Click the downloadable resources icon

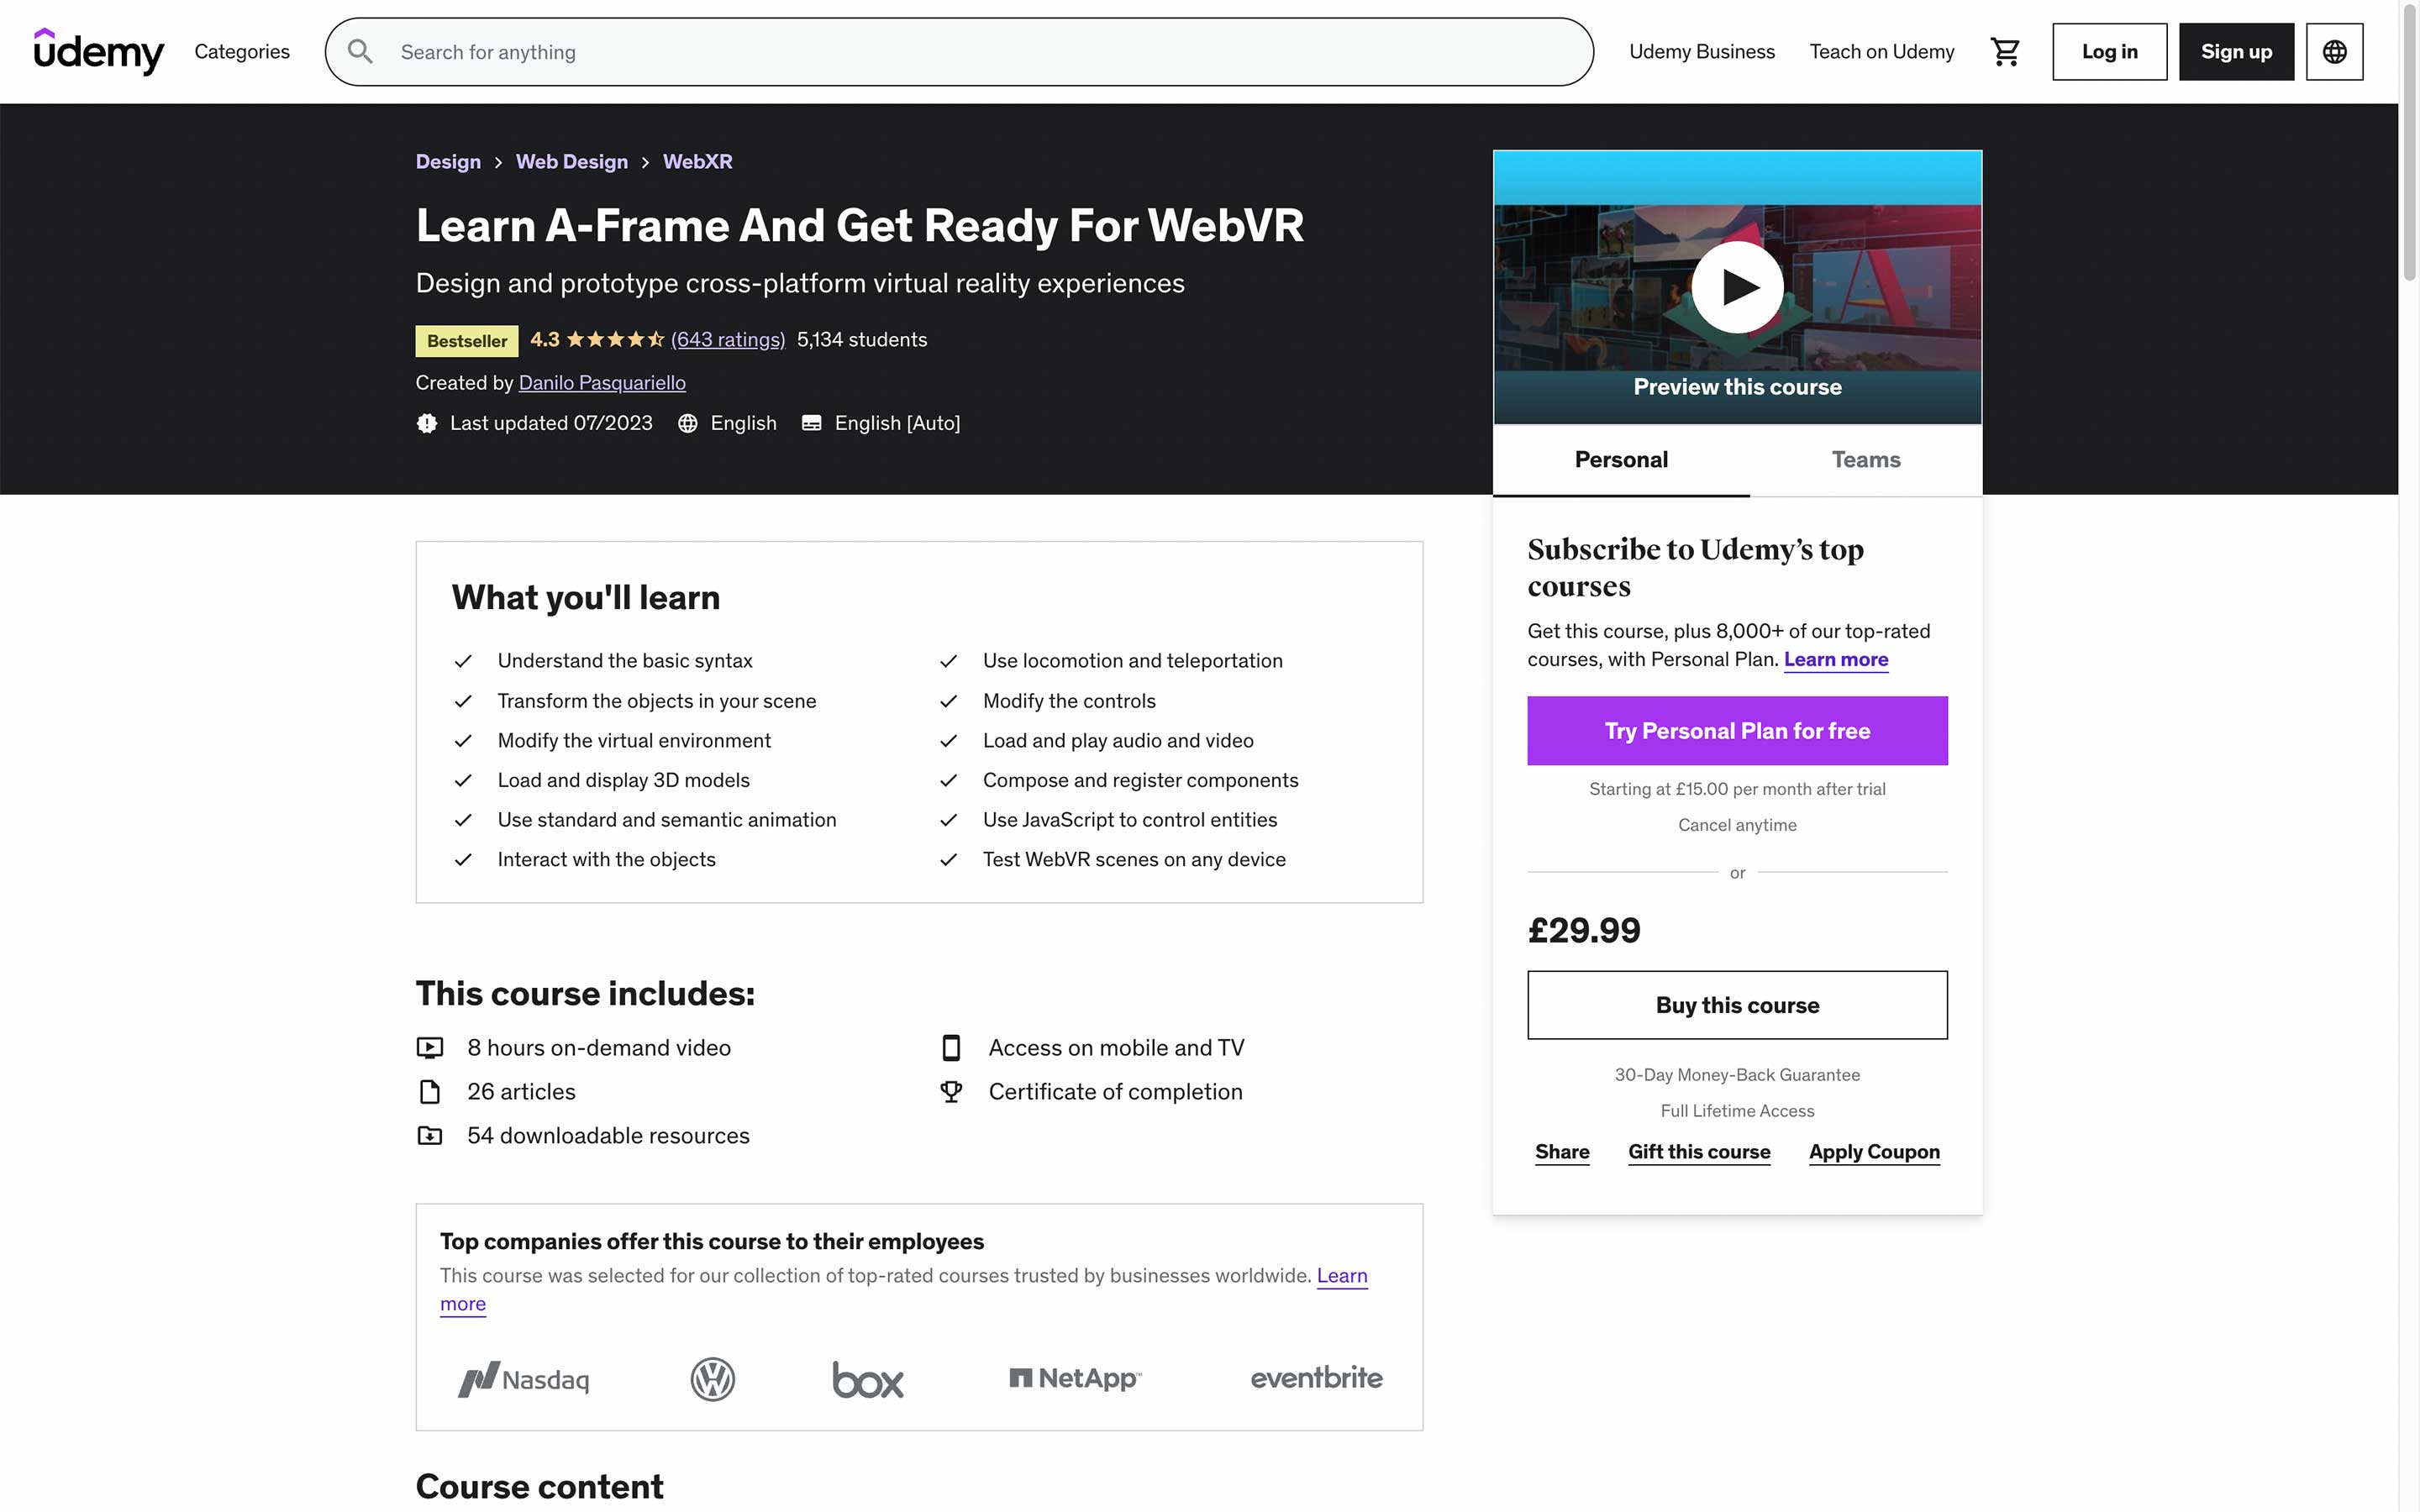(430, 1135)
